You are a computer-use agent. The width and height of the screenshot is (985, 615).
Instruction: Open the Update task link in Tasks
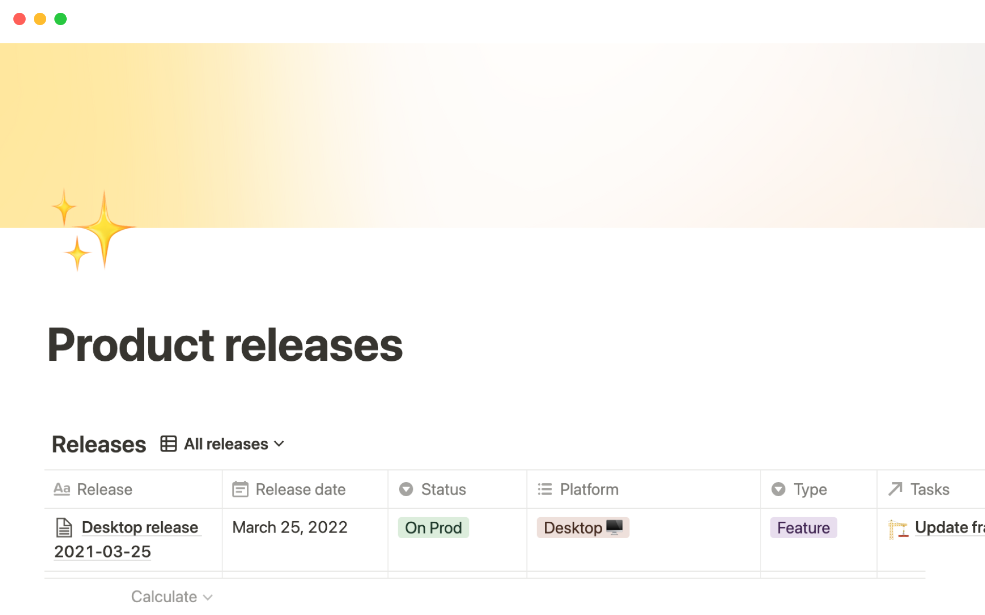pyautogui.click(x=949, y=527)
